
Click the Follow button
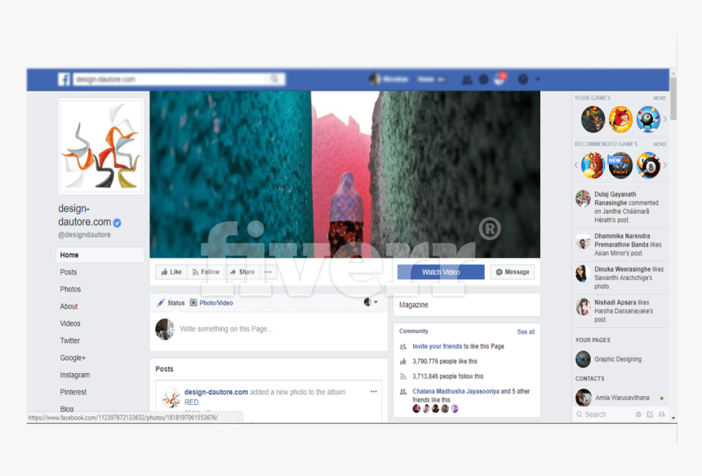206,272
